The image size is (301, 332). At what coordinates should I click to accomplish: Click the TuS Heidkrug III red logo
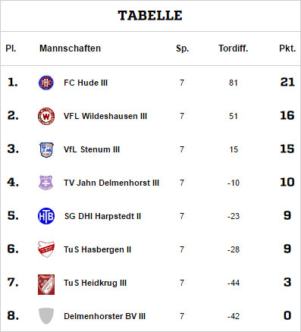(46, 284)
